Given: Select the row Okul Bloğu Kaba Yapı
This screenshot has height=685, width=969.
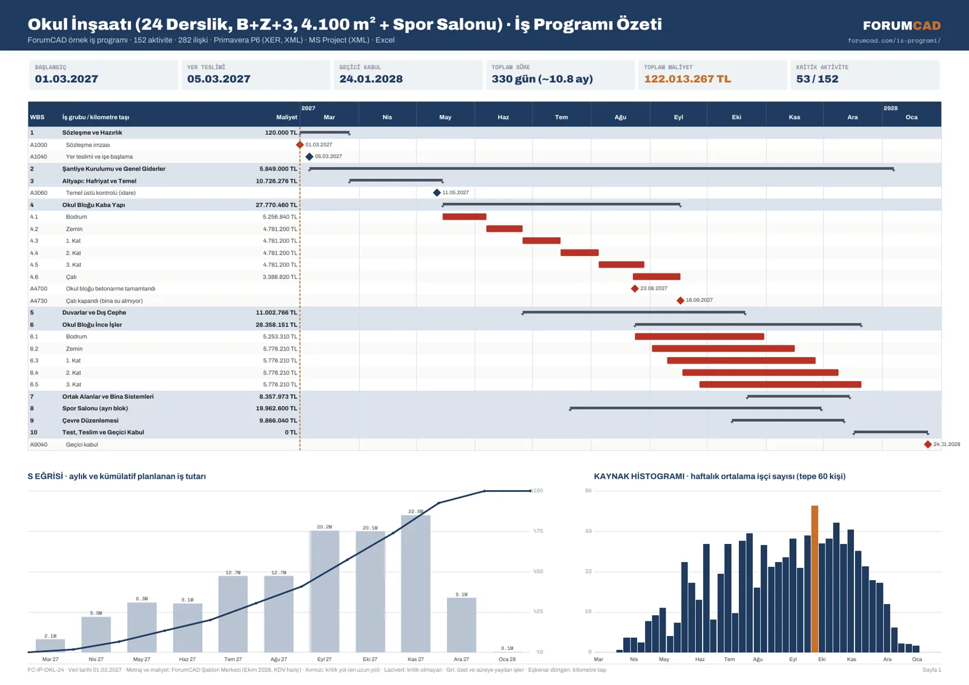Looking at the screenshot, I should 484,205.
